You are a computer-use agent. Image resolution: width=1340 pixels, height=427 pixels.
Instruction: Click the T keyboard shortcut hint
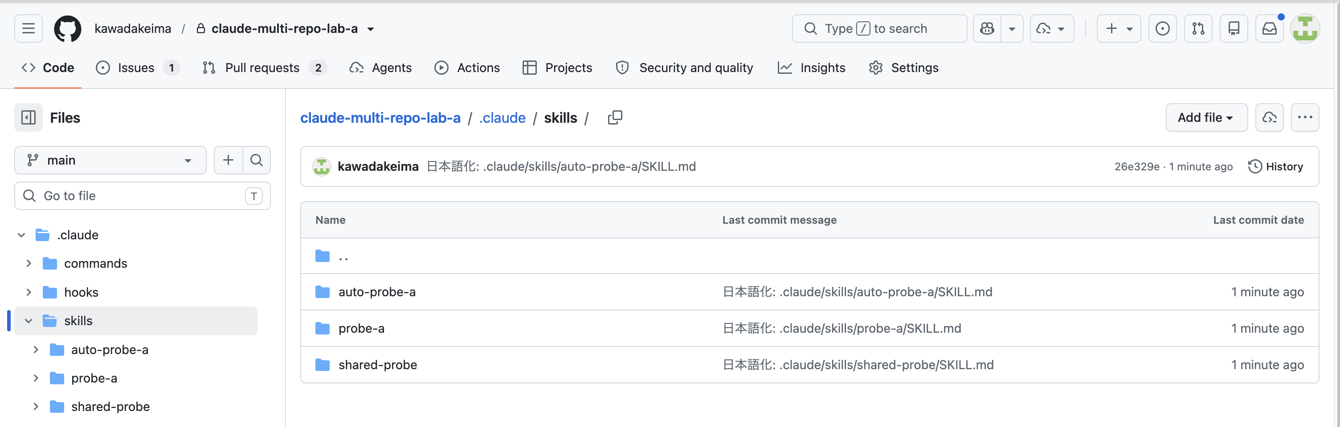pos(254,196)
